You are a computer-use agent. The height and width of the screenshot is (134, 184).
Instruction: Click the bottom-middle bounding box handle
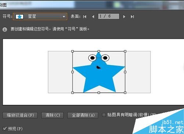click(x=99, y=93)
